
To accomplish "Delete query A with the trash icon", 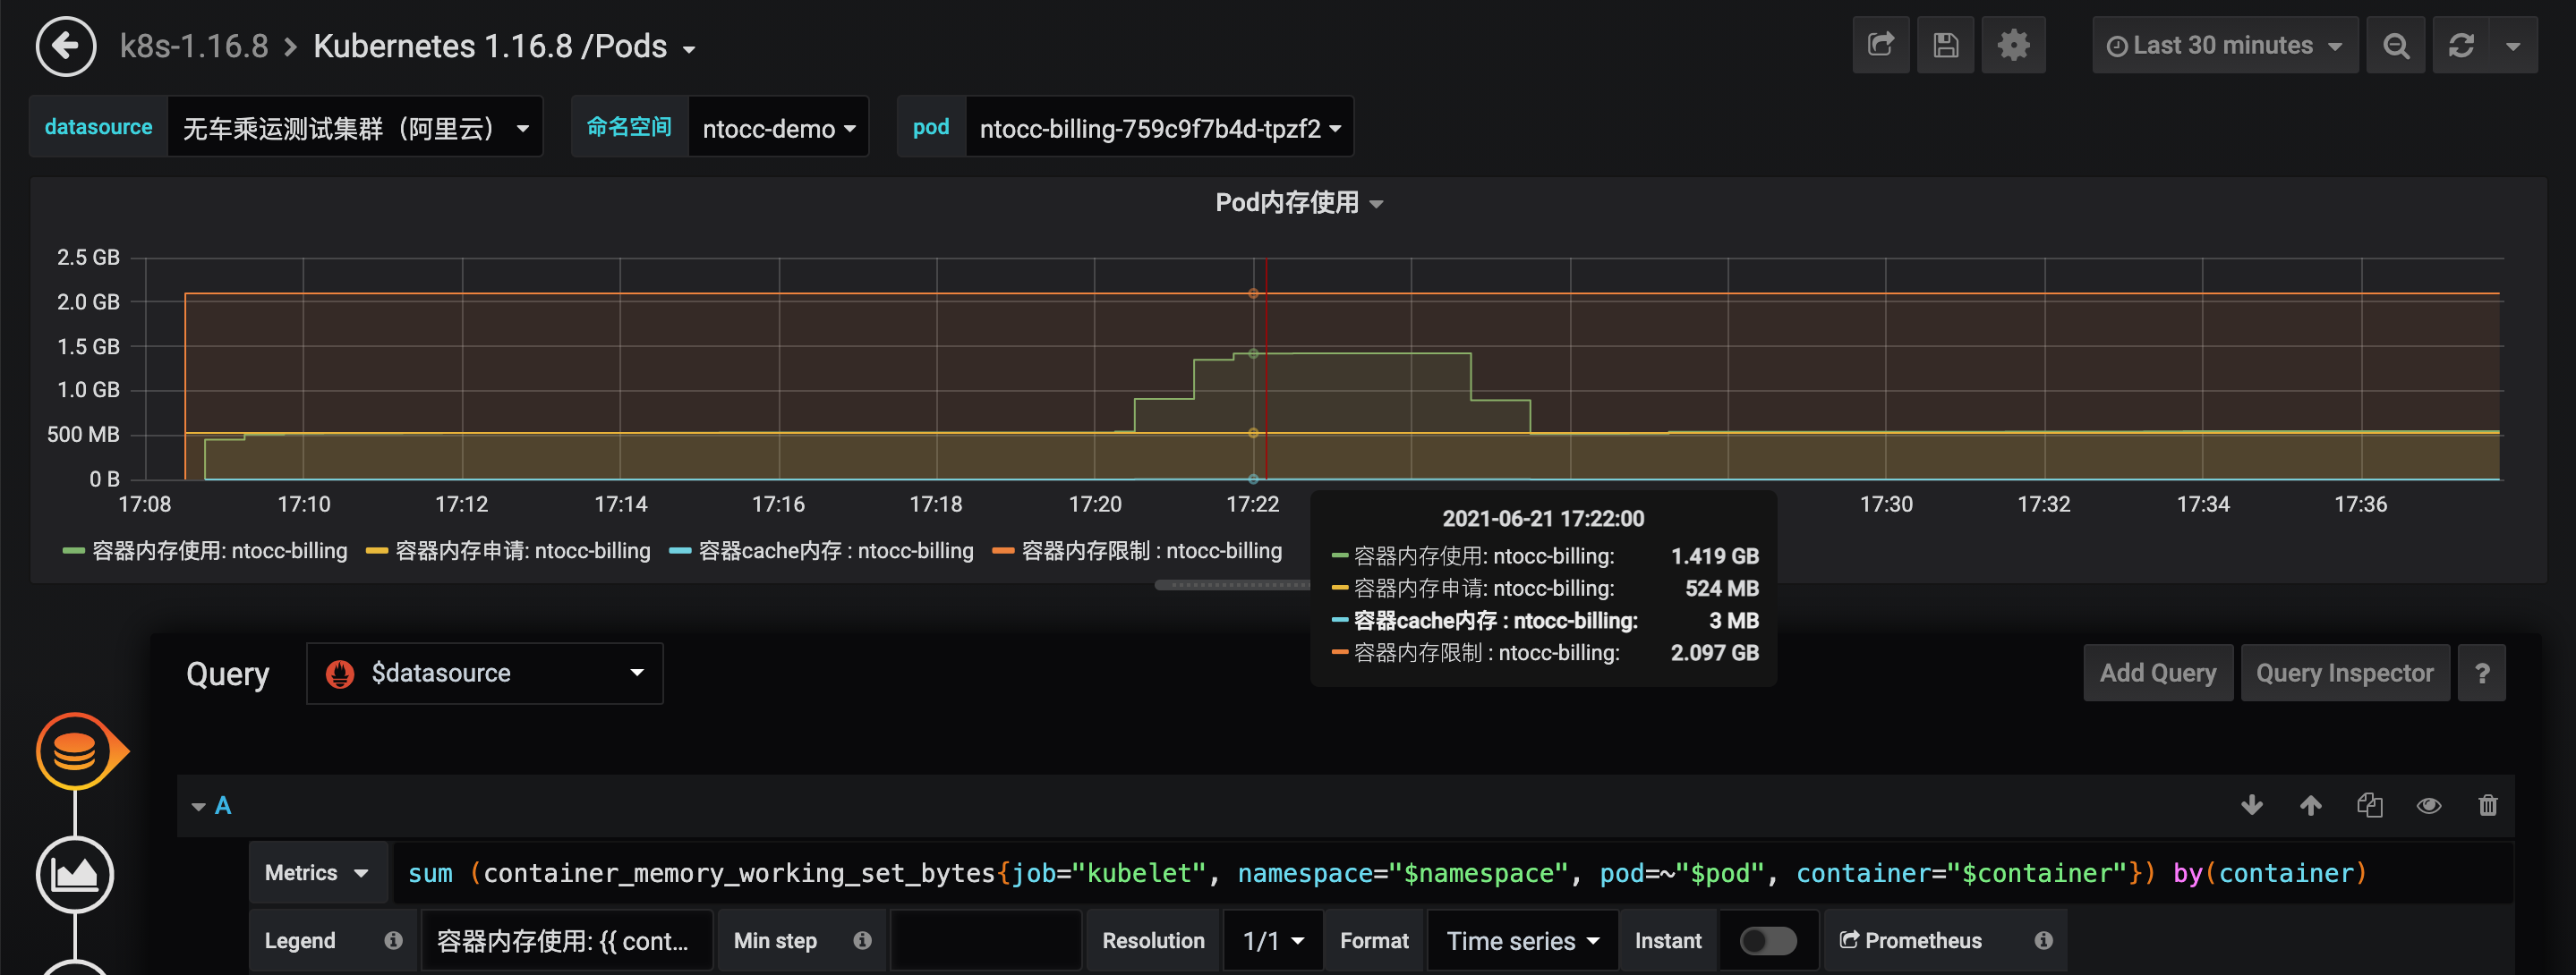I will tap(2489, 805).
